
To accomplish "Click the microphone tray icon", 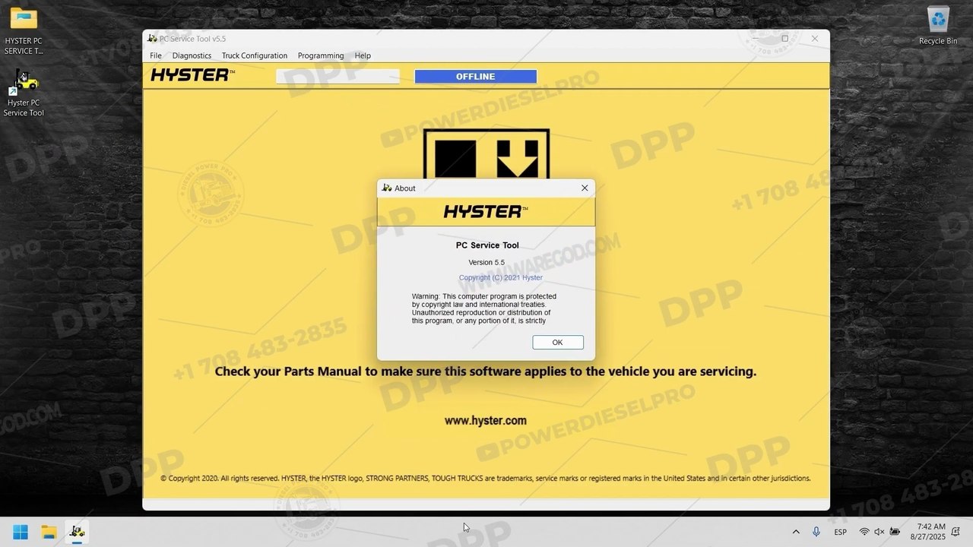I will 816,532.
